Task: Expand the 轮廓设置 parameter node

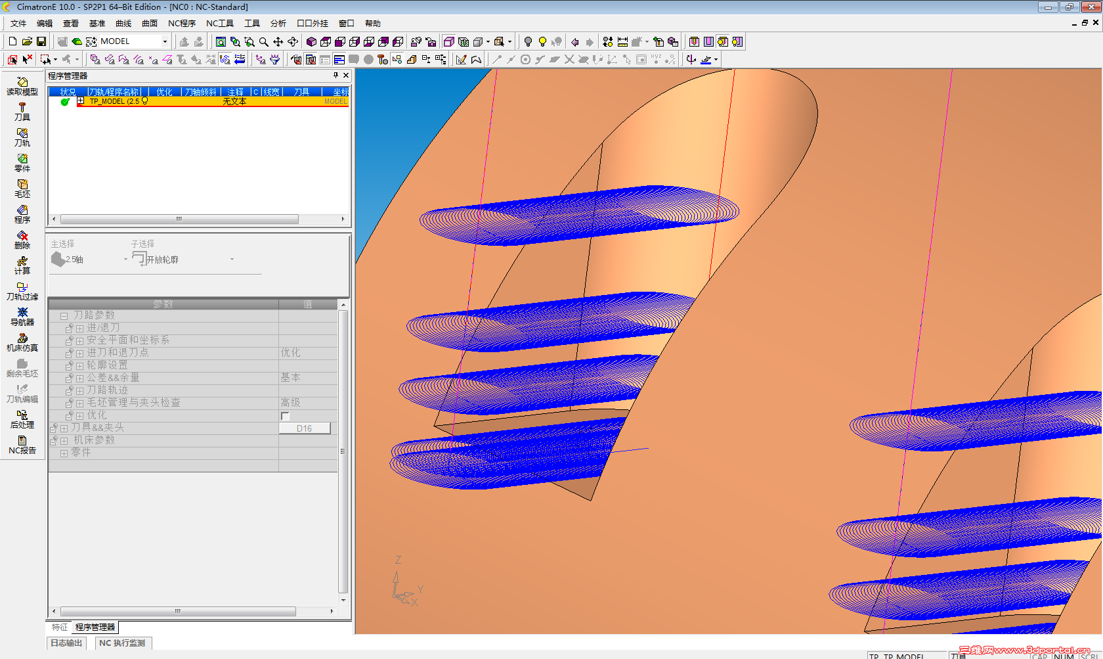Action: point(79,366)
